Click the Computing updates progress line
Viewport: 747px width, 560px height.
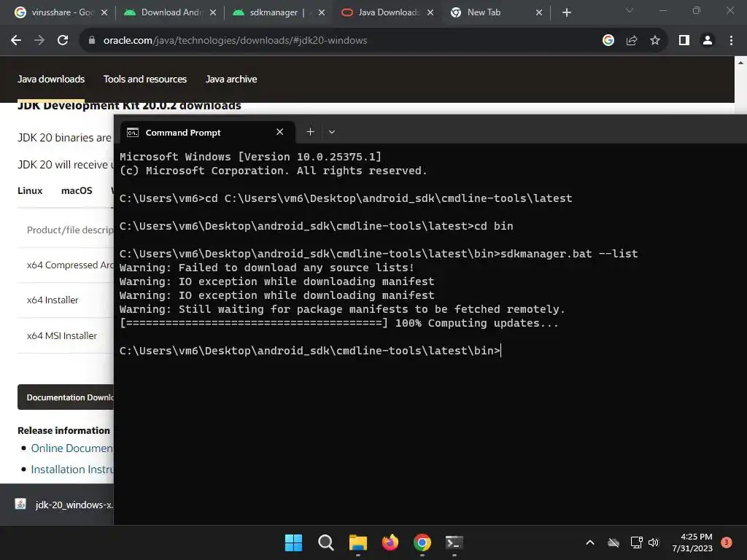coord(338,323)
